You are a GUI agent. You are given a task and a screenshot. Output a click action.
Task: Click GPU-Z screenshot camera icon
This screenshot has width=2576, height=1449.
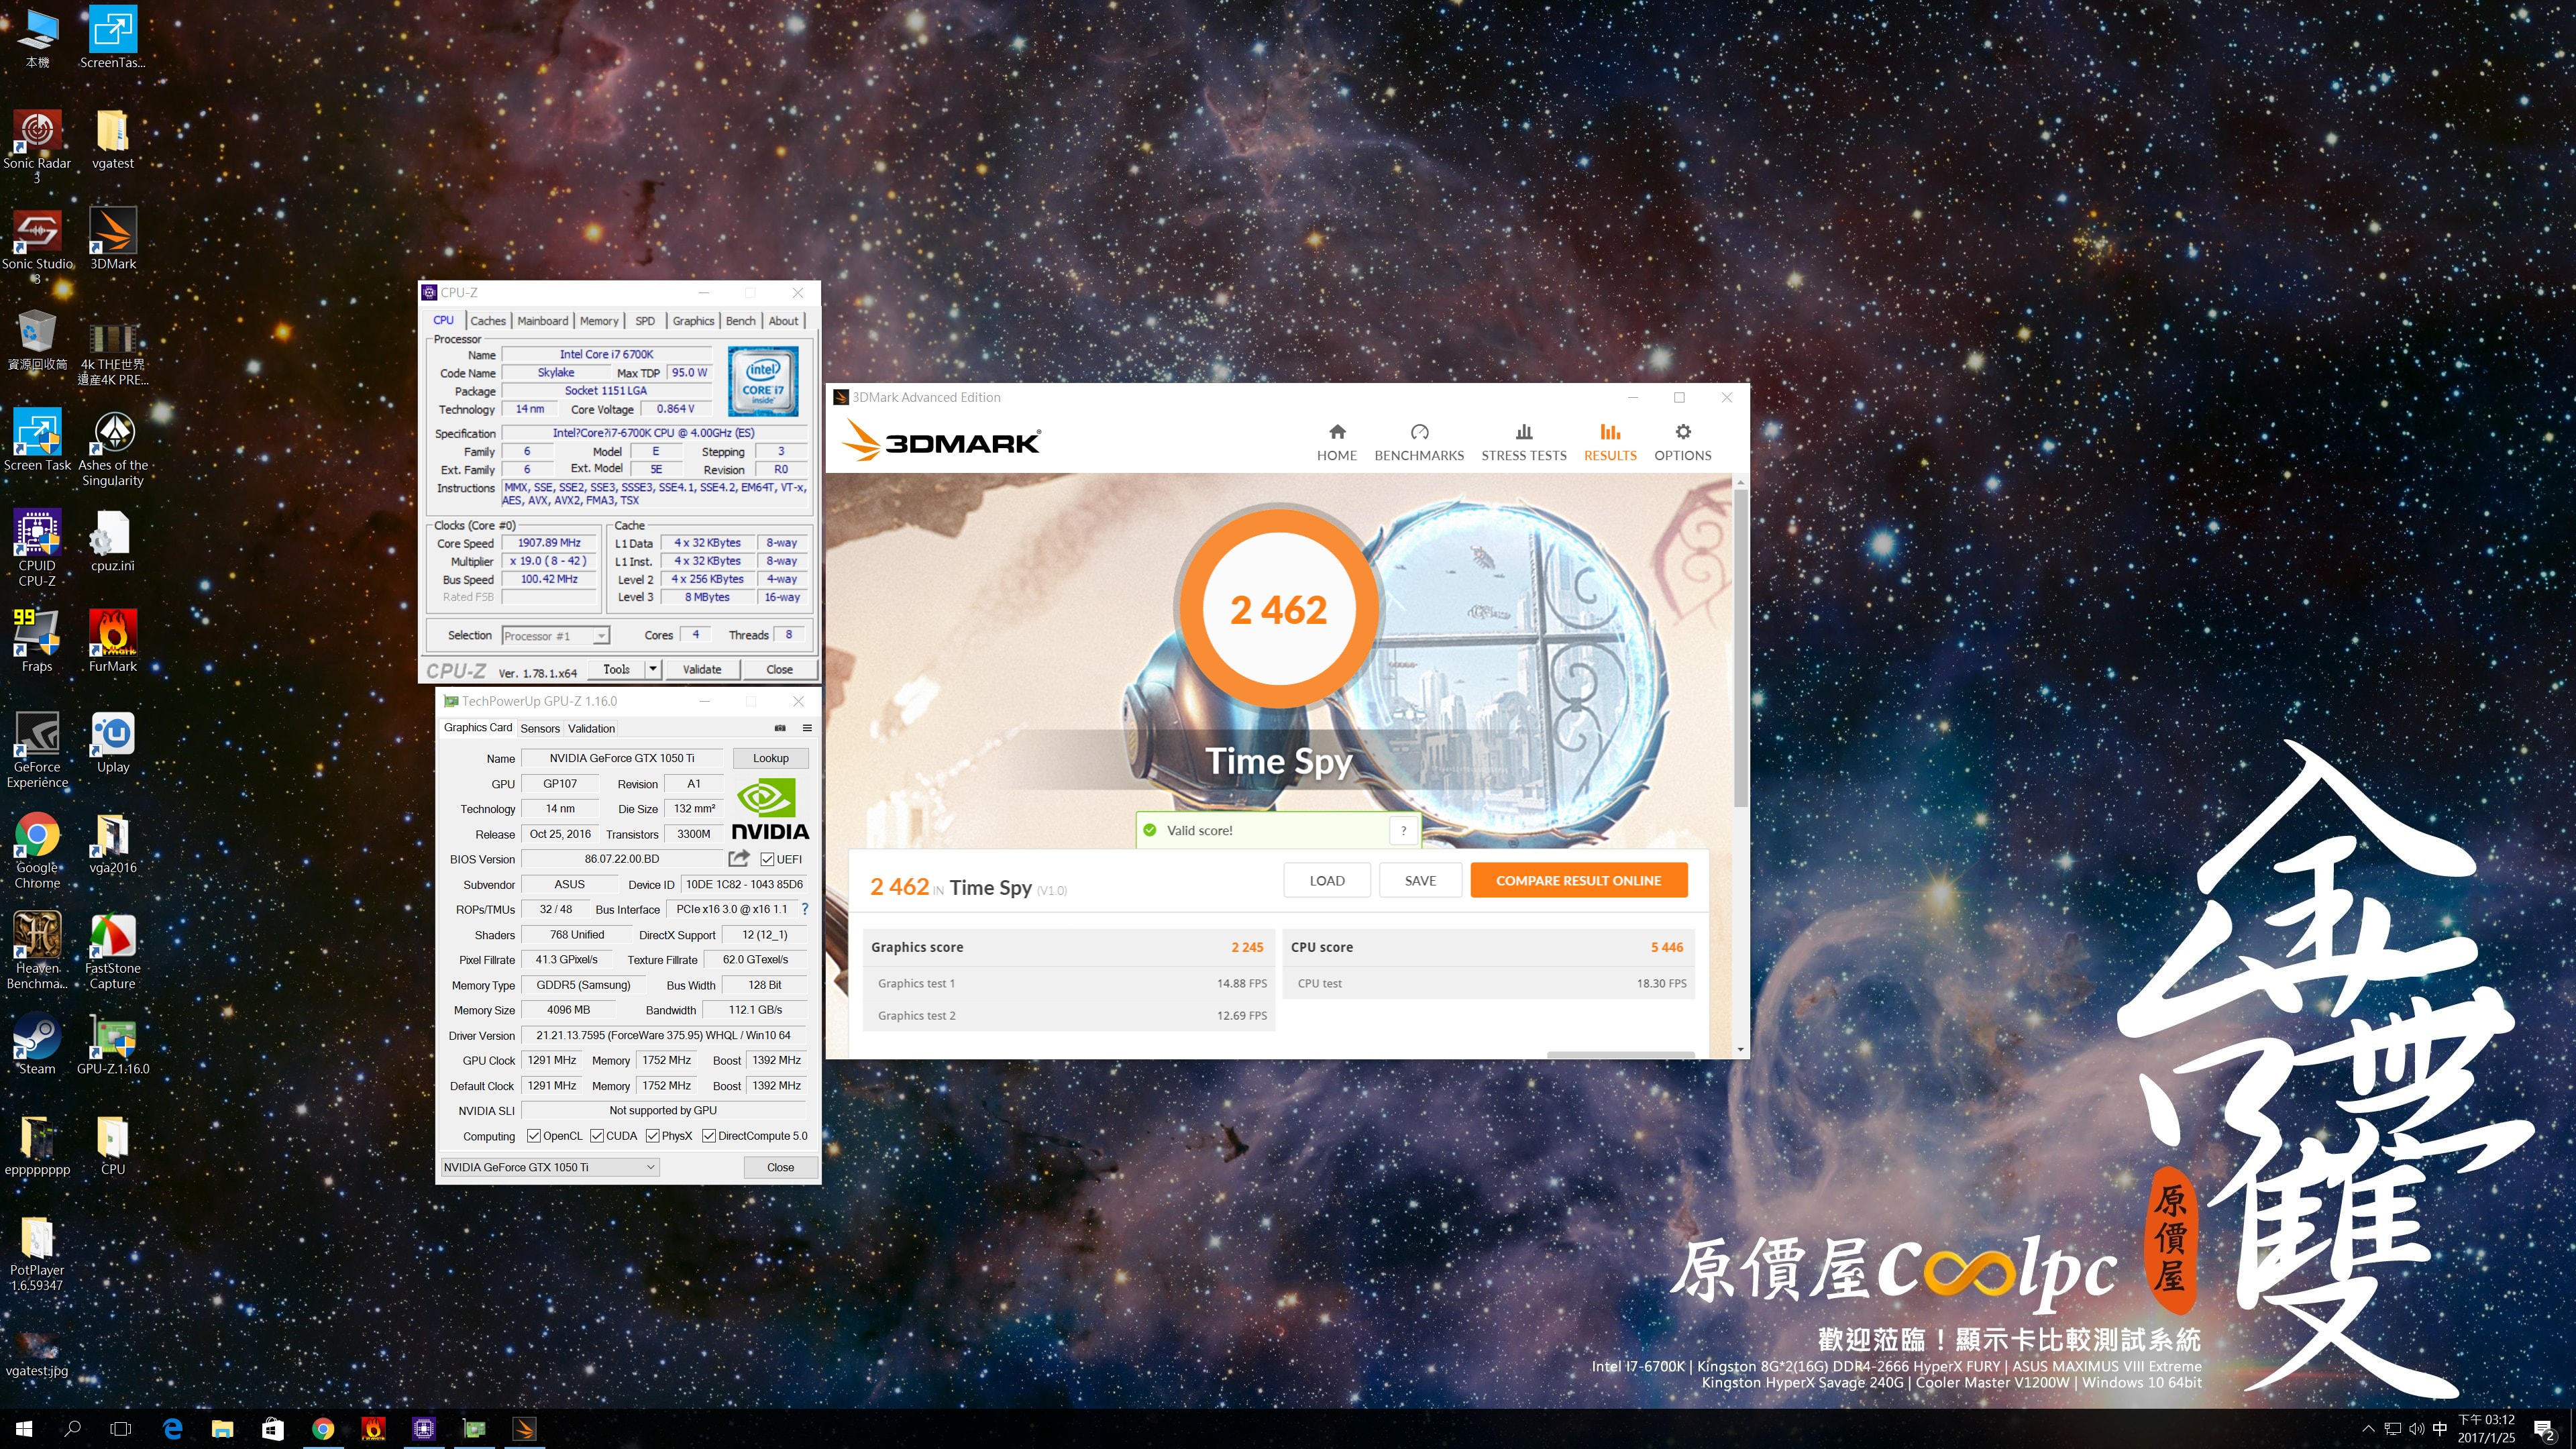780,728
